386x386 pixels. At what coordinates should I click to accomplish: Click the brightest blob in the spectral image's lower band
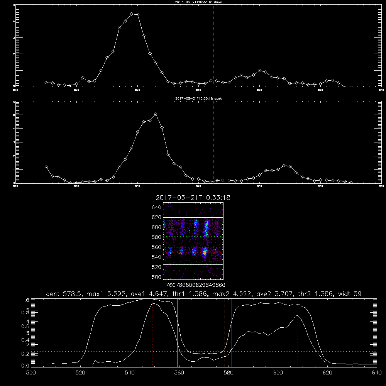(205, 252)
